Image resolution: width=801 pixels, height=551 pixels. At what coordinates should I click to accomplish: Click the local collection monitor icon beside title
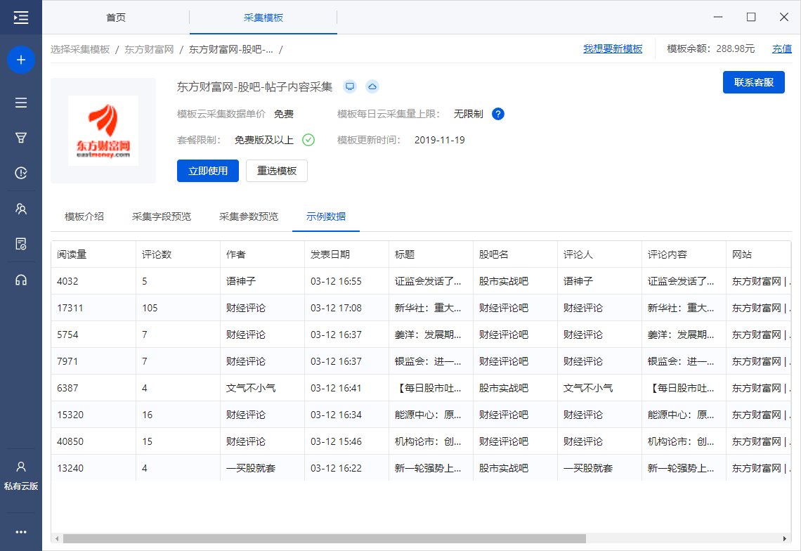(x=350, y=86)
